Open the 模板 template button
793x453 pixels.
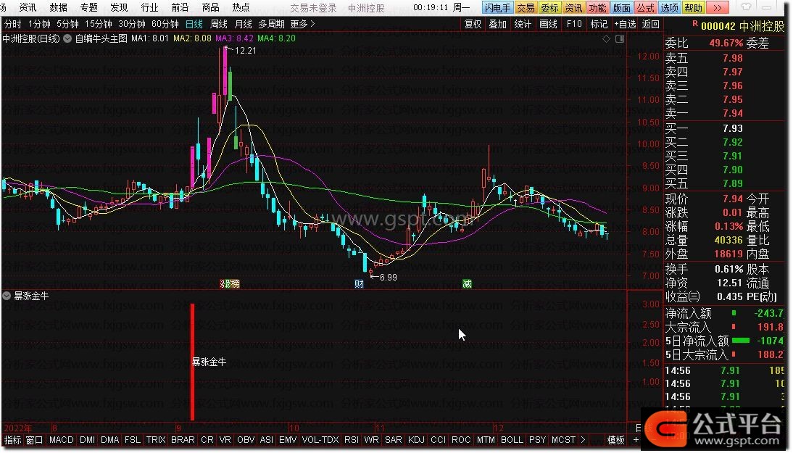[616, 441]
